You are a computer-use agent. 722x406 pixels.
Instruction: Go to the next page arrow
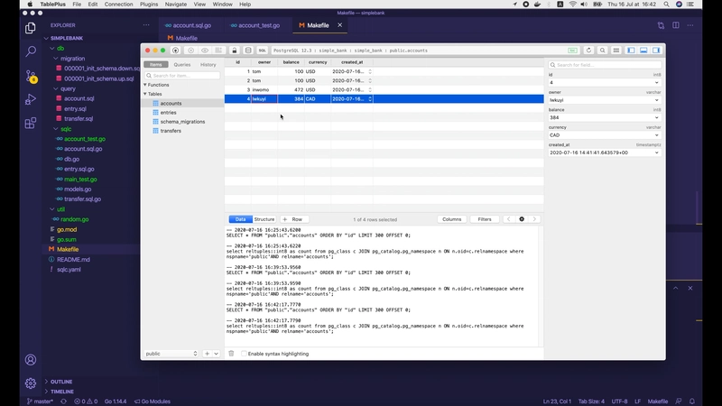click(534, 219)
